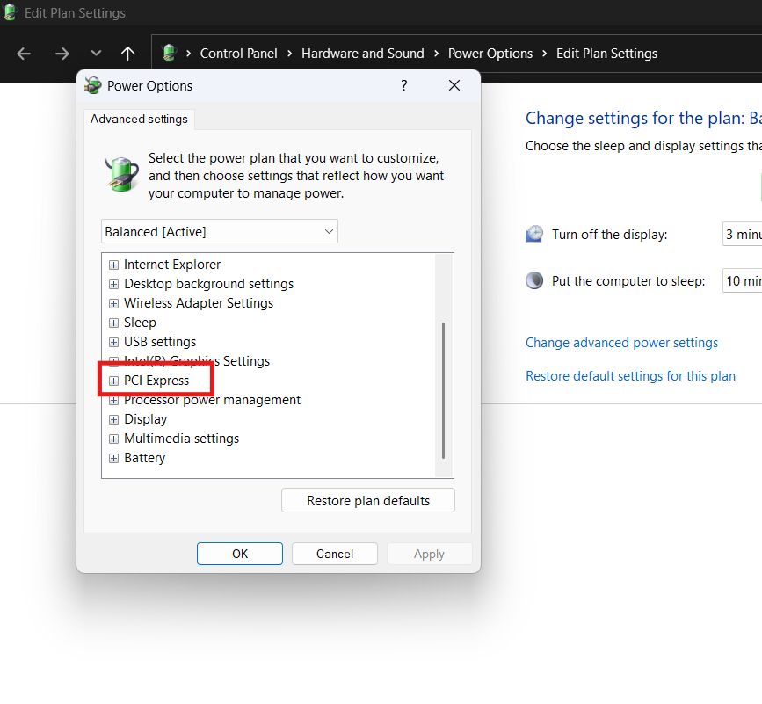Expand the PCI Express tree node
This screenshot has height=704, width=762.
113,381
